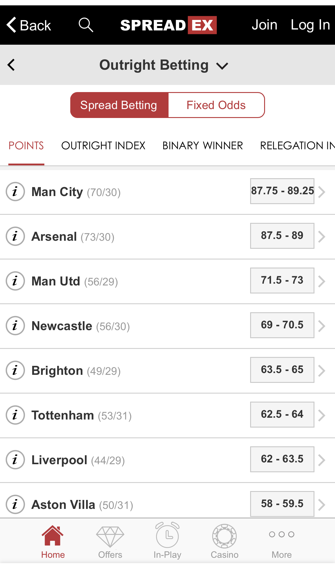Show info for Brighton

pos(15,370)
